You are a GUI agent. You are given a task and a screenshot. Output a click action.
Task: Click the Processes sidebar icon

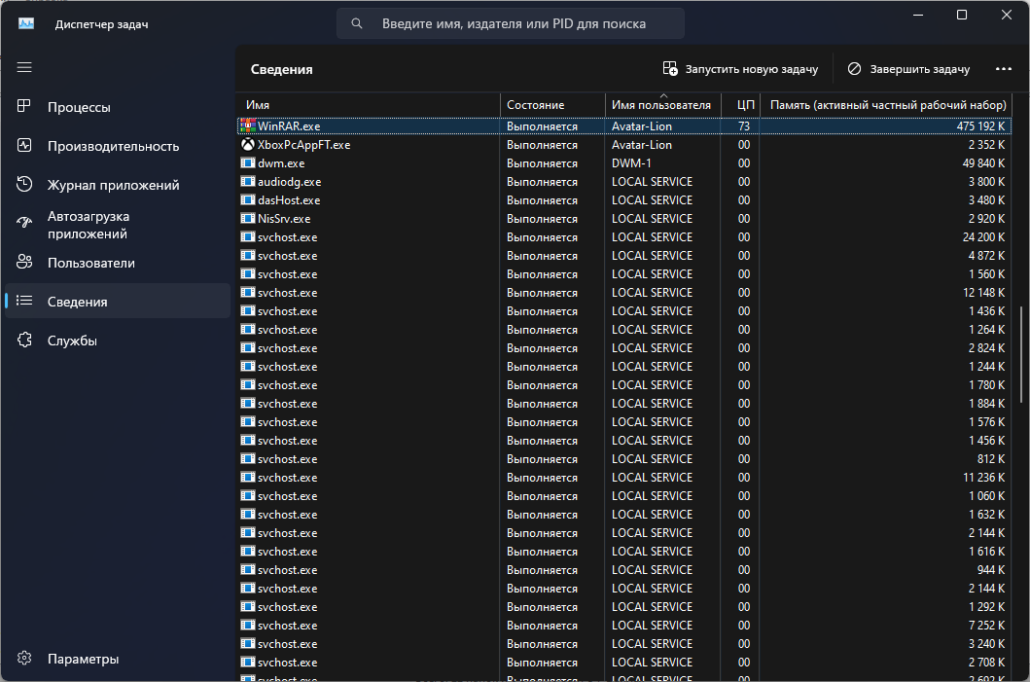24,106
